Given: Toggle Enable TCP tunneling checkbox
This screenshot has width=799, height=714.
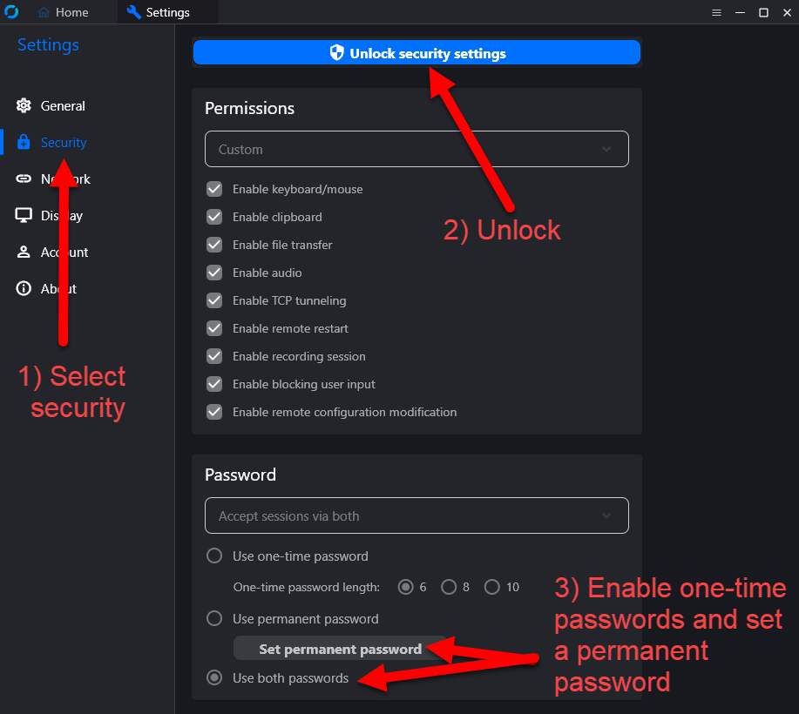Looking at the screenshot, I should (214, 300).
